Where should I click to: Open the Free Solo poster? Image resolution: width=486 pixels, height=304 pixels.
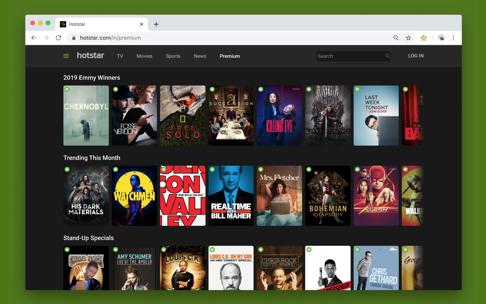click(x=183, y=116)
